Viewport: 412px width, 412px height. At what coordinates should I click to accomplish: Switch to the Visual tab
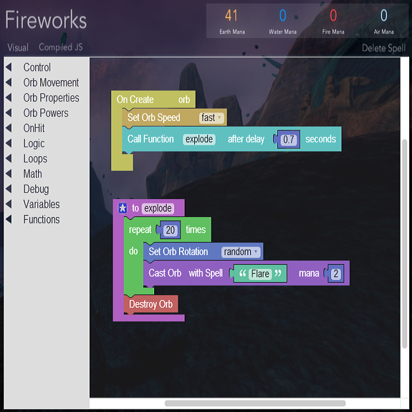18,48
